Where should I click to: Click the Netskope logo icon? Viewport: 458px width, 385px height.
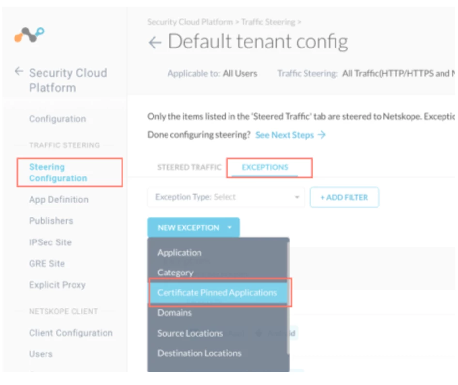pos(29,34)
